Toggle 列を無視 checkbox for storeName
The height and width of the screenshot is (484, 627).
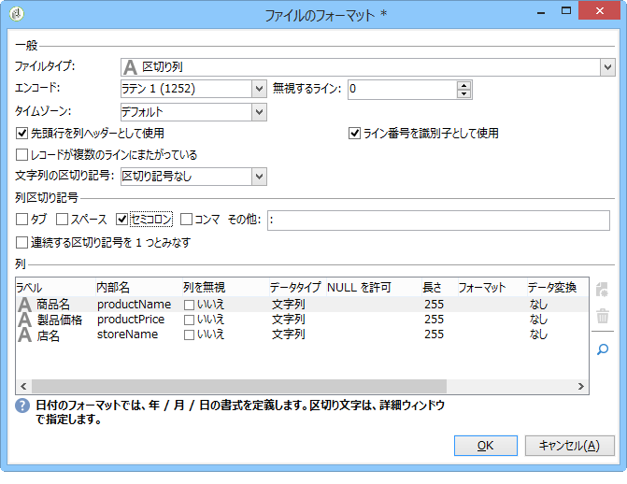[x=189, y=335]
